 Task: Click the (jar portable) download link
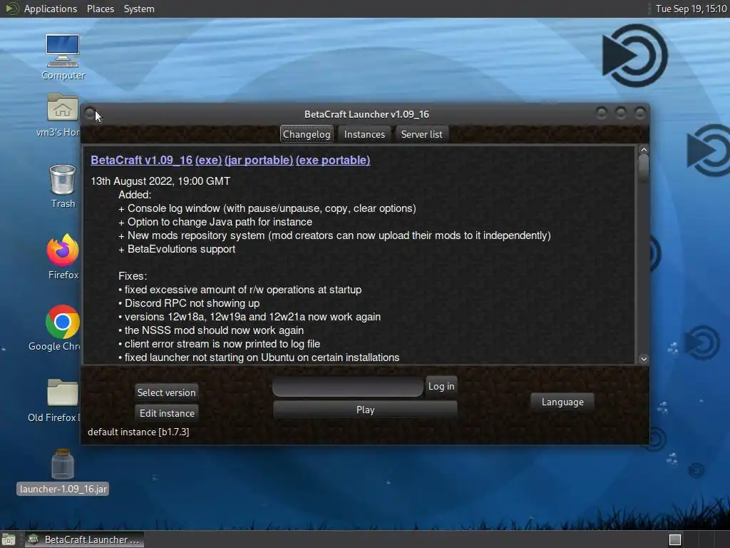click(x=258, y=160)
